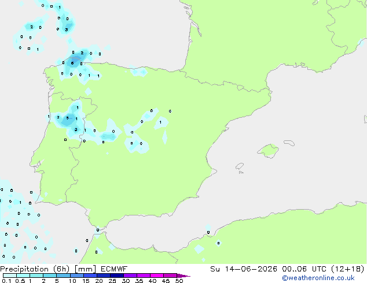Screen dimensions: 367x283
Task: Select the Ibiza island outline
Action: click(240, 166)
